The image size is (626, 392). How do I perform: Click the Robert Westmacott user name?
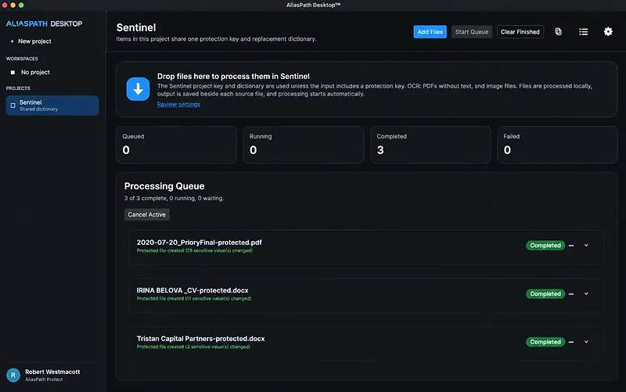pyautogui.click(x=52, y=372)
